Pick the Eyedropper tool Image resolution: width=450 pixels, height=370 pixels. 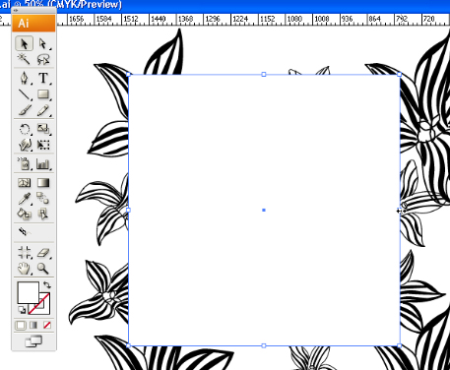24,199
